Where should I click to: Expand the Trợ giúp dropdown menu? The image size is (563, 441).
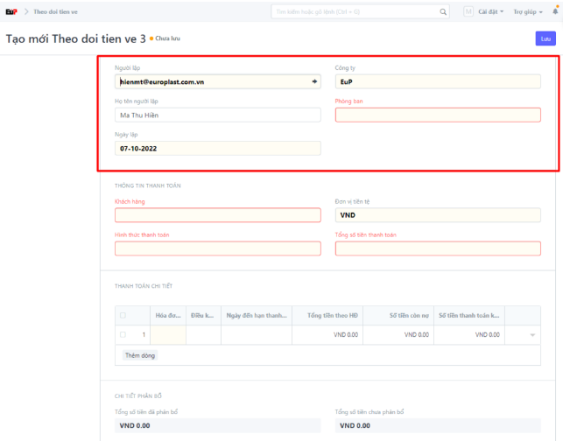coord(527,12)
